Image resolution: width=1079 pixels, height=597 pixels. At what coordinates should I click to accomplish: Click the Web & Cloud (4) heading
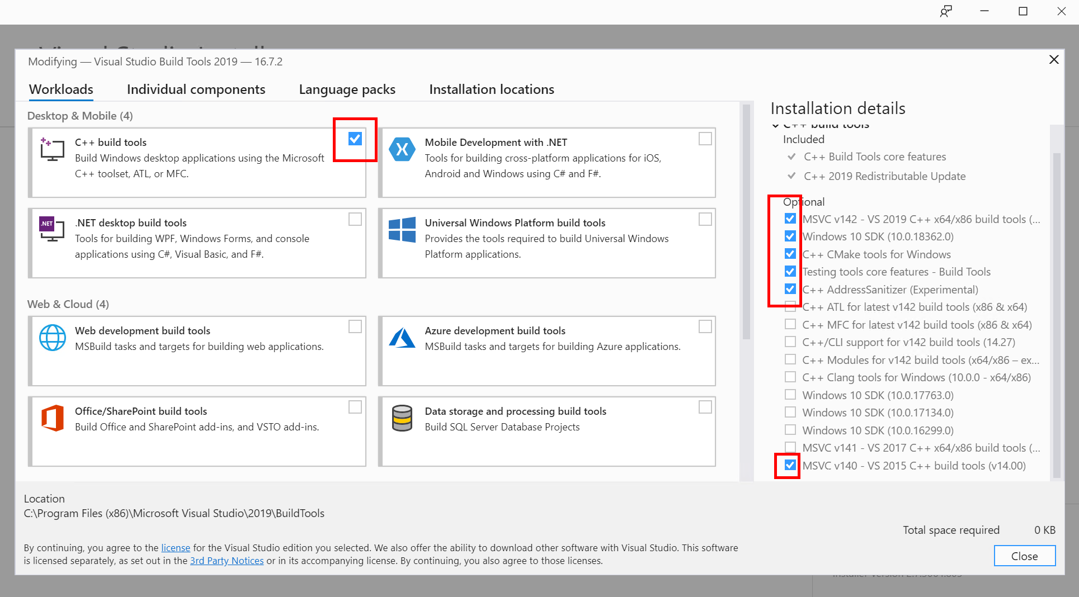68,304
